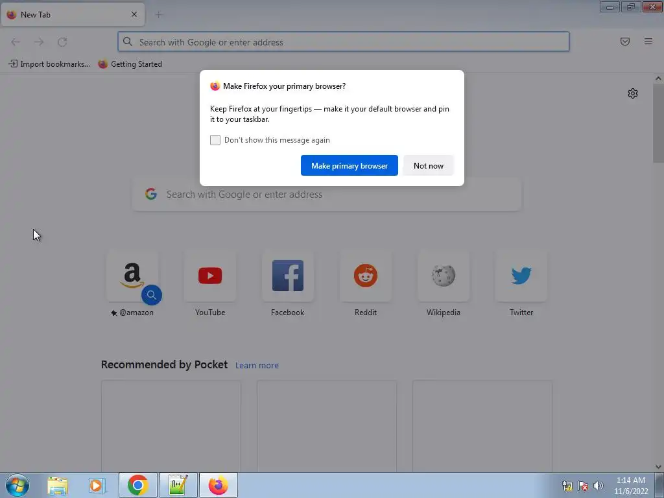The height and width of the screenshot is (498, 664).
Task: Focus the page Google search box
Action: coord(327,195)
